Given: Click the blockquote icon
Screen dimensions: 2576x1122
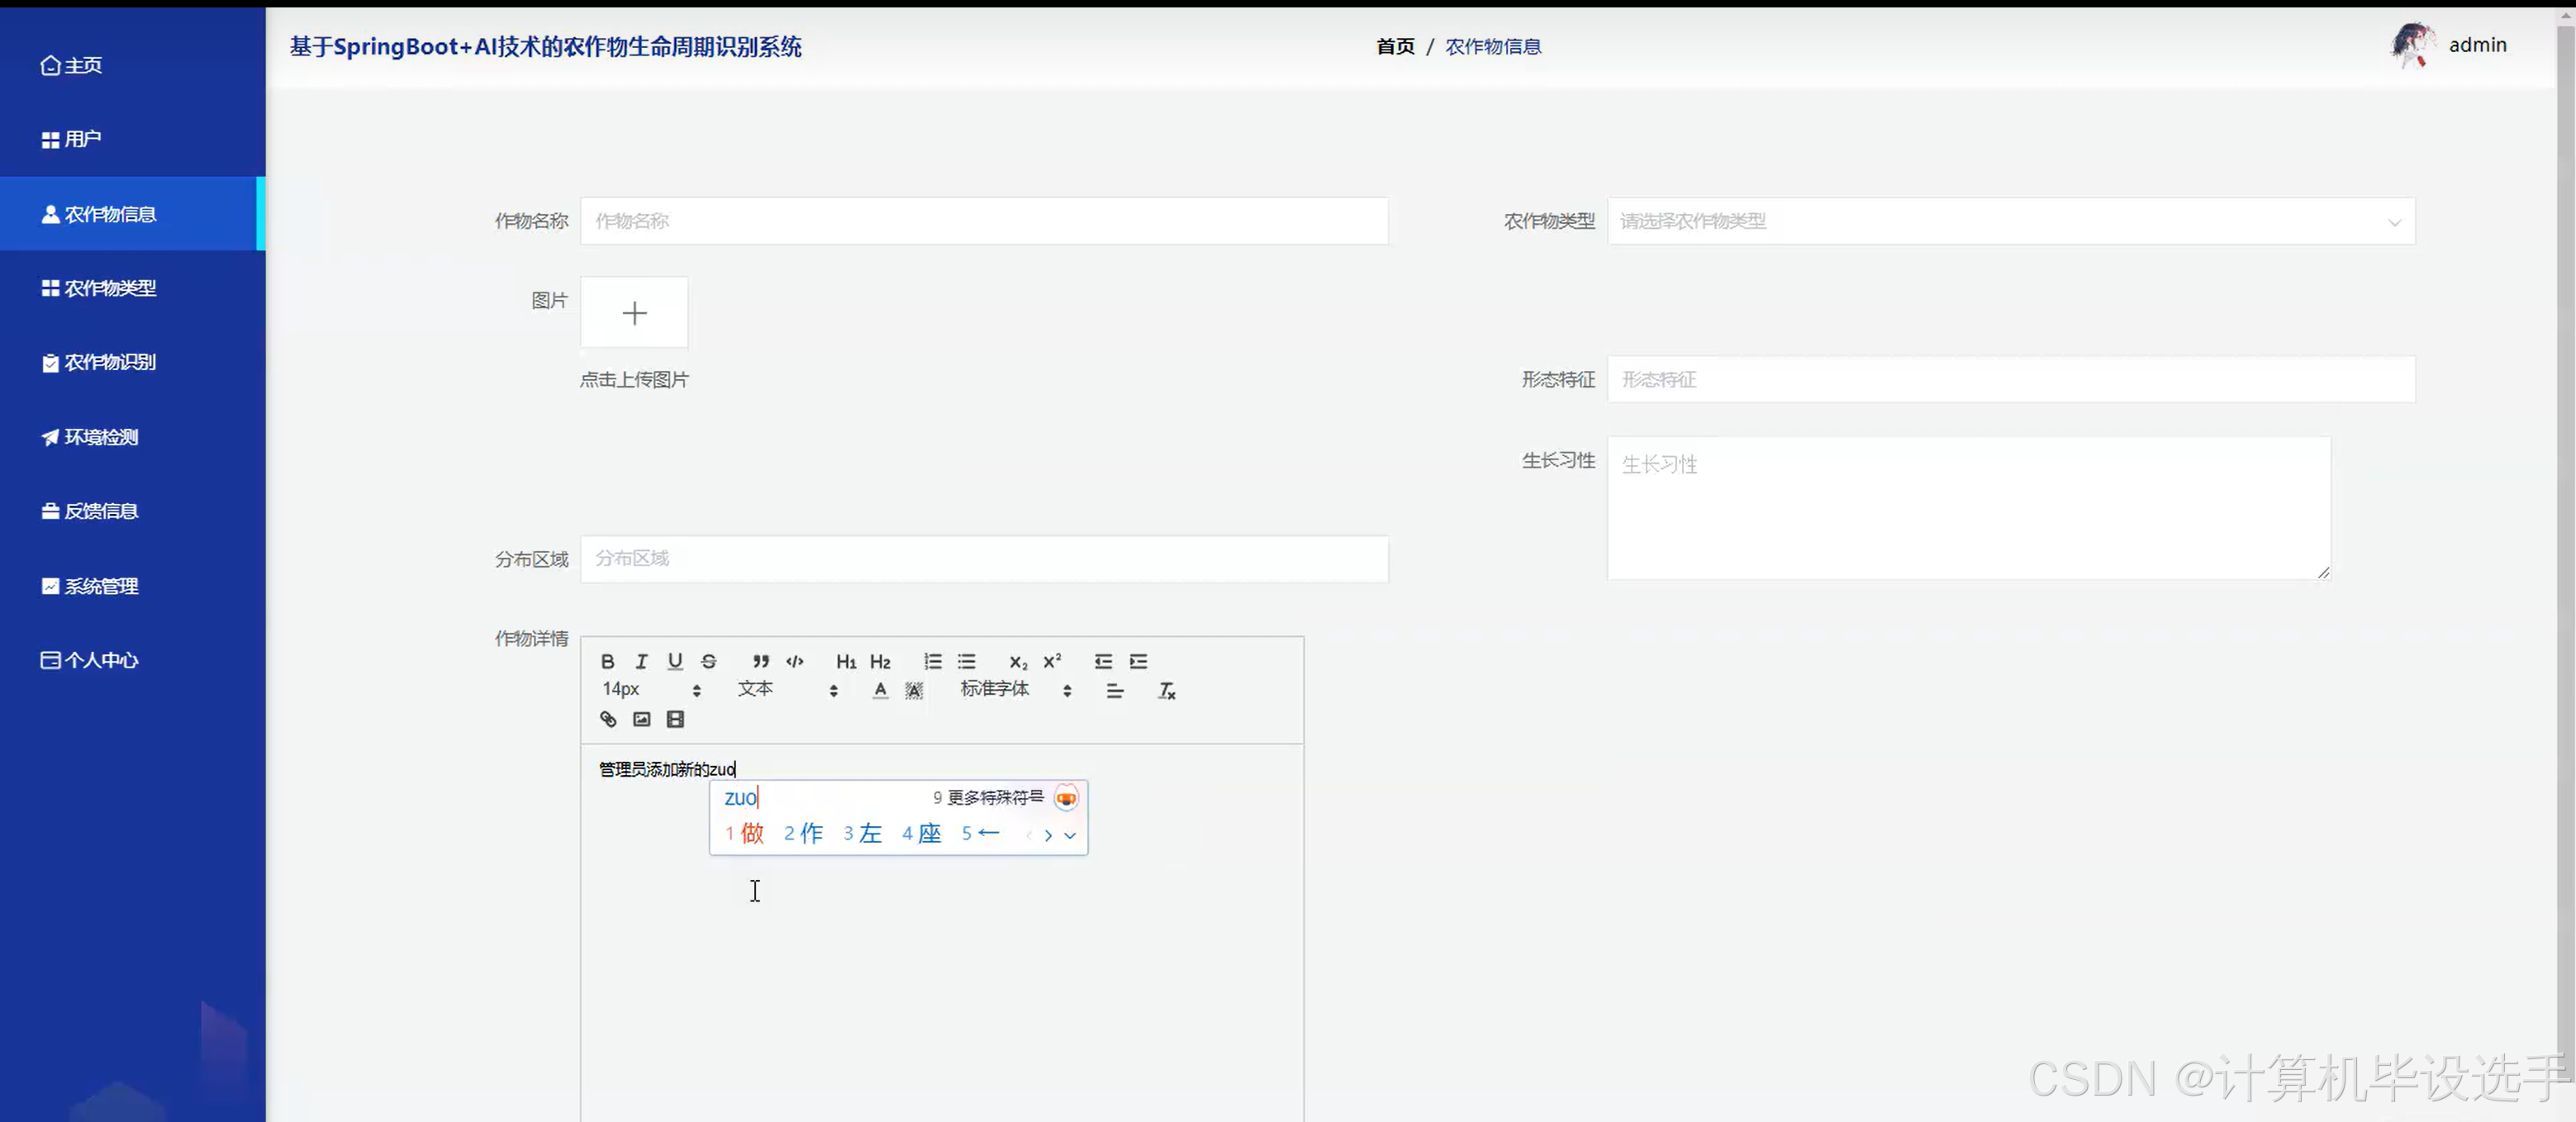Looking at the screenshot, I should pyautogui.click(x=761, y=661).
